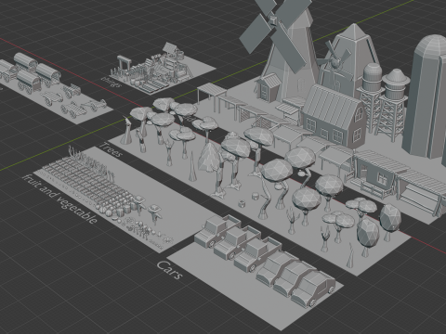Click the "Trees" text label
This screenshot has height=334, width=446.
(x=111, y=149)
